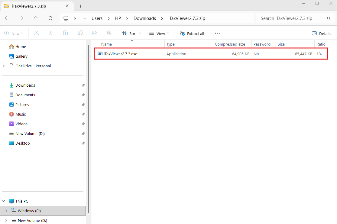
Task: Add a new tab with plus button
Action: 80,6
